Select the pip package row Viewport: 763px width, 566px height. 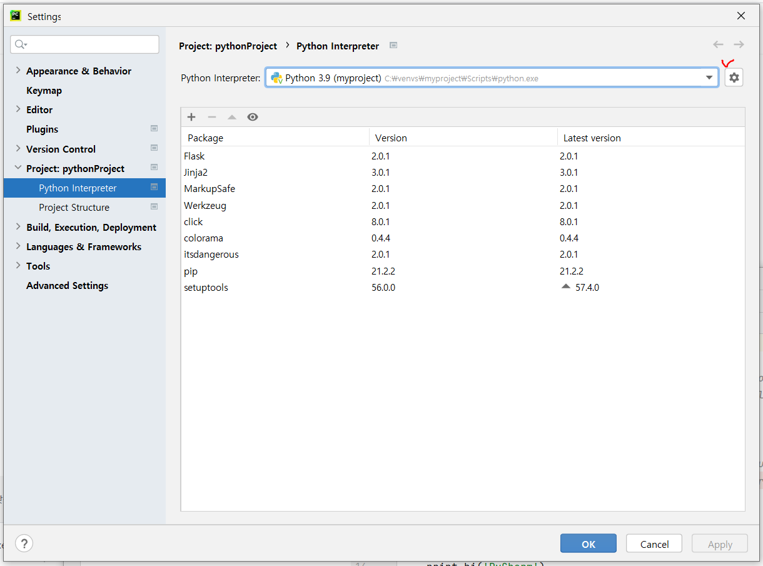(x=463, y=271)
